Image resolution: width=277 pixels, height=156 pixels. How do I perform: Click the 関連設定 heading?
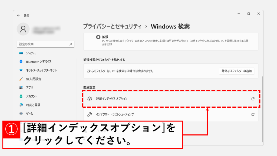pyautogui.click(x=89, y=87)
